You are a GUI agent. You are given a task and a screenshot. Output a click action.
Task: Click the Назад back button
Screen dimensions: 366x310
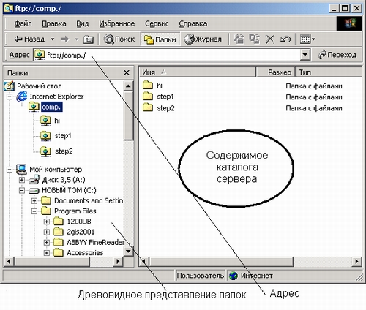[29, 39]
